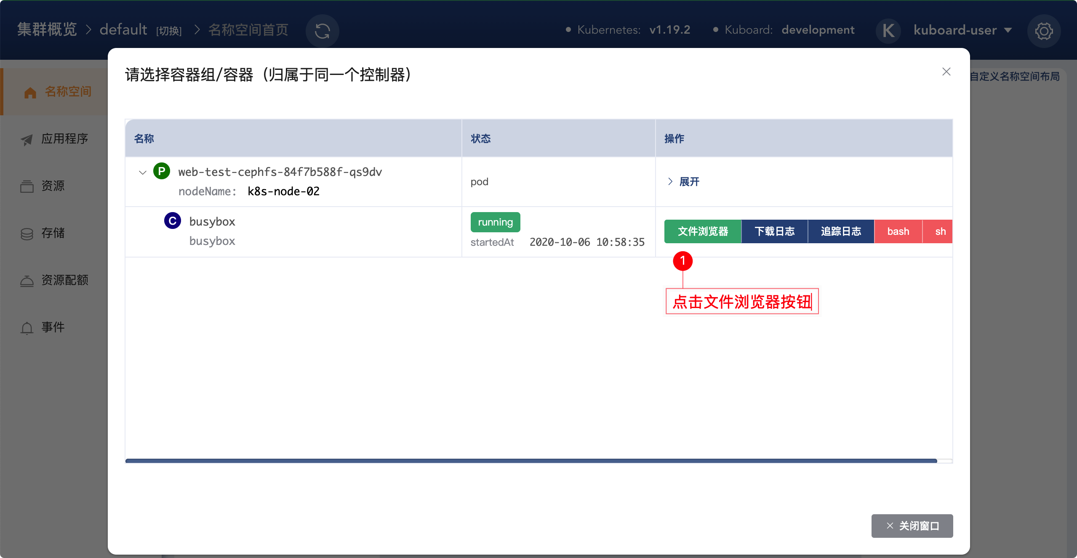This screenshot has height=558, width=1077.
Task: Click the Kubernetes version v1.19.2
Action: coord(670,30)
